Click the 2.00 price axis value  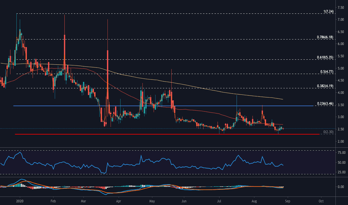click(x=341, y=141)
